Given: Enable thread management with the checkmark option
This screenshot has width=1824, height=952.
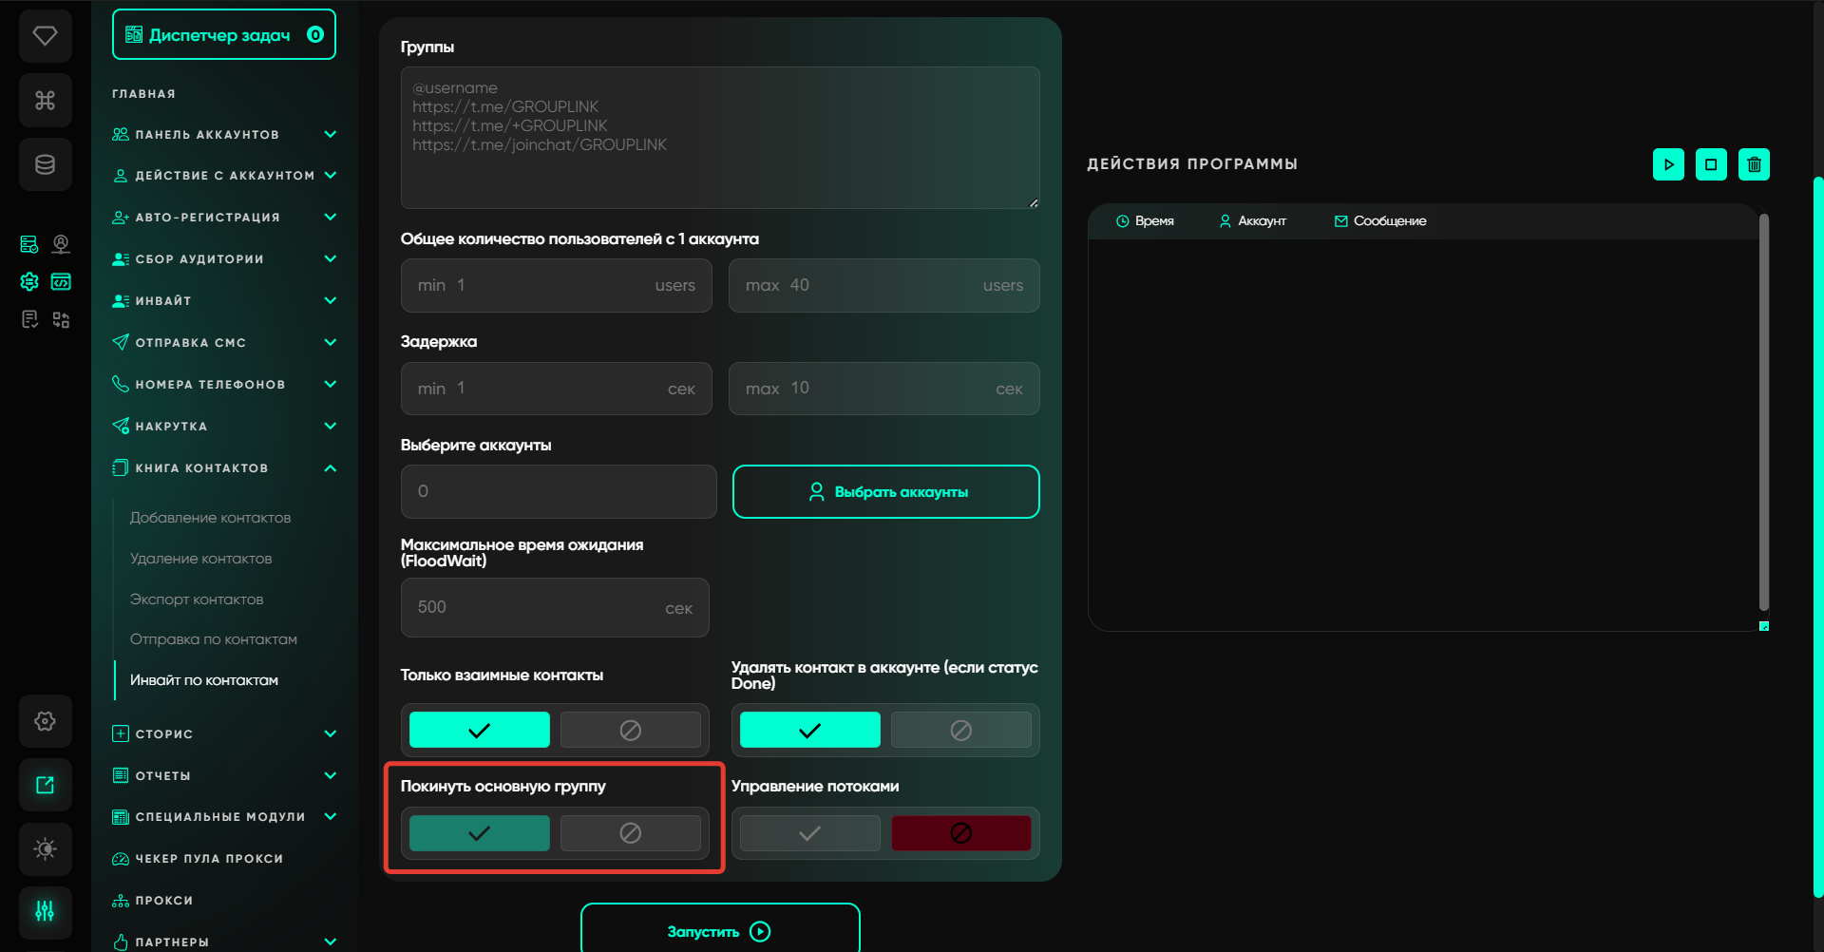Looking at the screenshot, I should click(809, 833).
